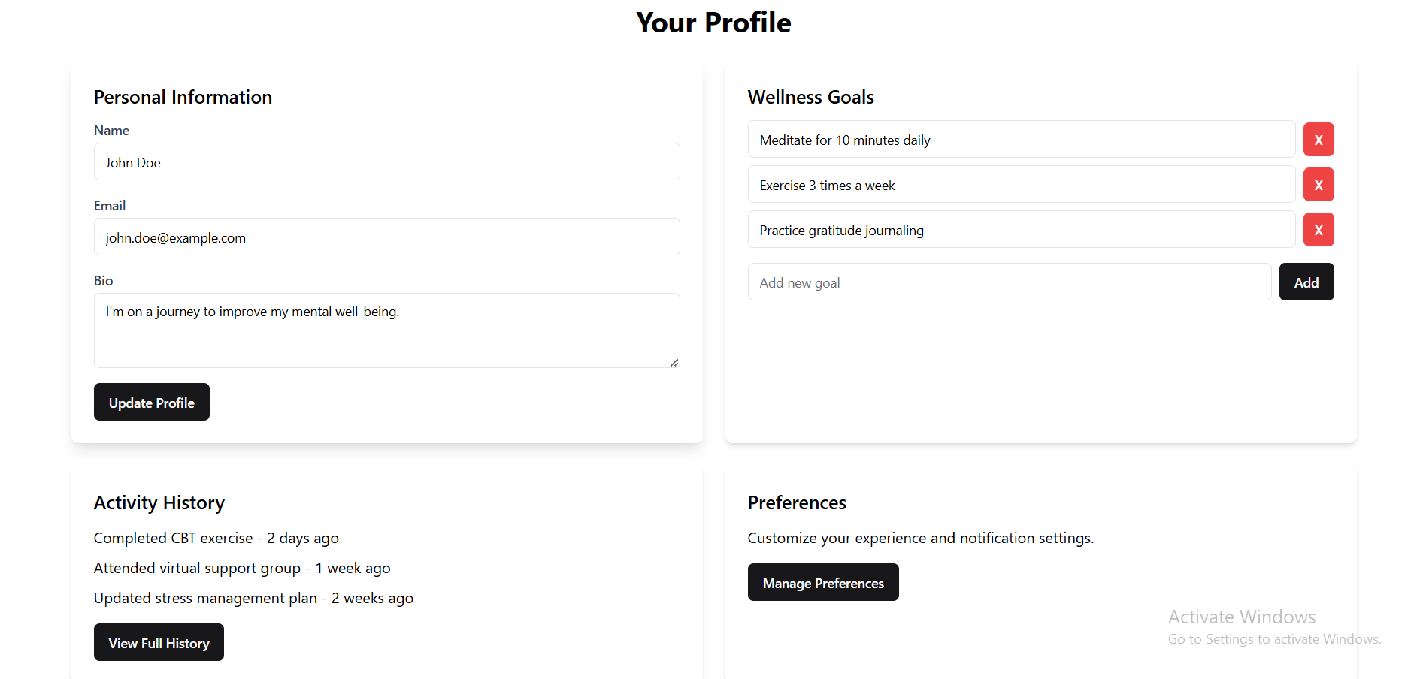
Task: Remove the 'Meditate for 10 minutes daily' goal
Action: pos(1318,140)
